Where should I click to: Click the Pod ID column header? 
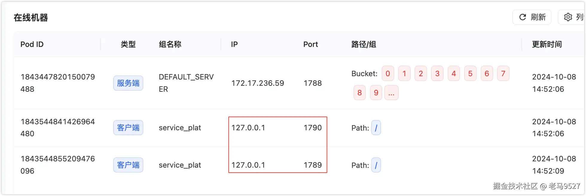[32, 44]
